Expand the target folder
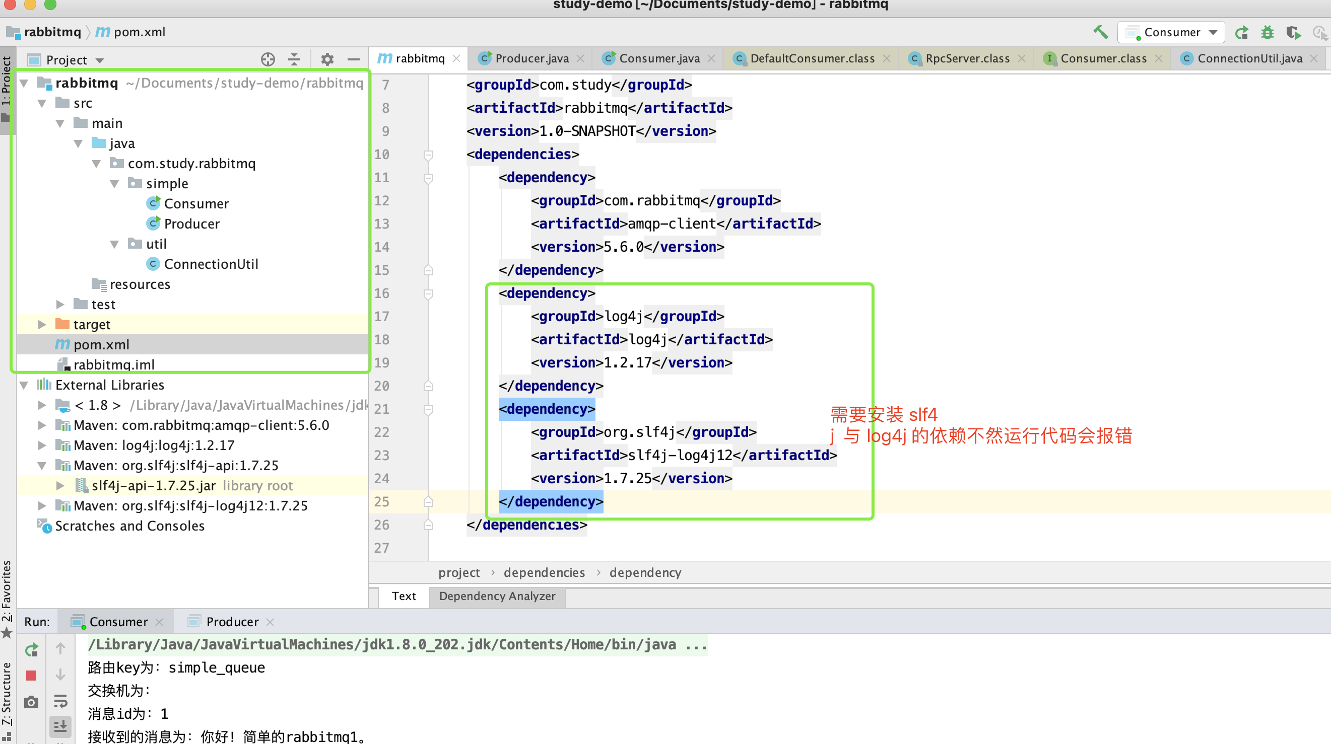Screen dimensions: 1331x744 click(x=42, y=325)
